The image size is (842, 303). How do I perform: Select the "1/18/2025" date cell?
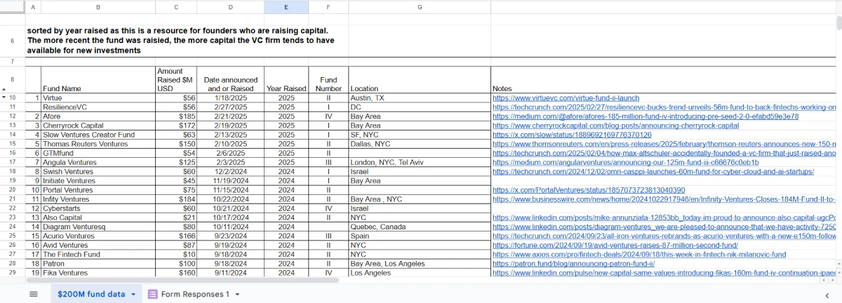click(231, 98)
